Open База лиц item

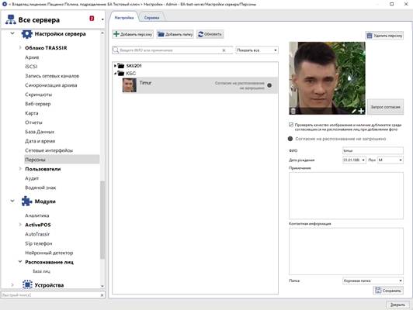(41, 271)
